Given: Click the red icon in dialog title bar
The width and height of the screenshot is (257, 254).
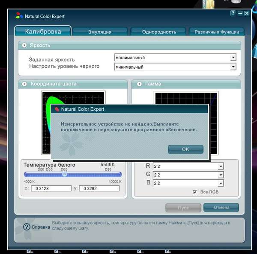Looking at the screenshot, I should [57, 109].
